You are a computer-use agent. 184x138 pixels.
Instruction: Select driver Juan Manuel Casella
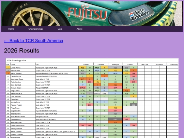(18, 117)
